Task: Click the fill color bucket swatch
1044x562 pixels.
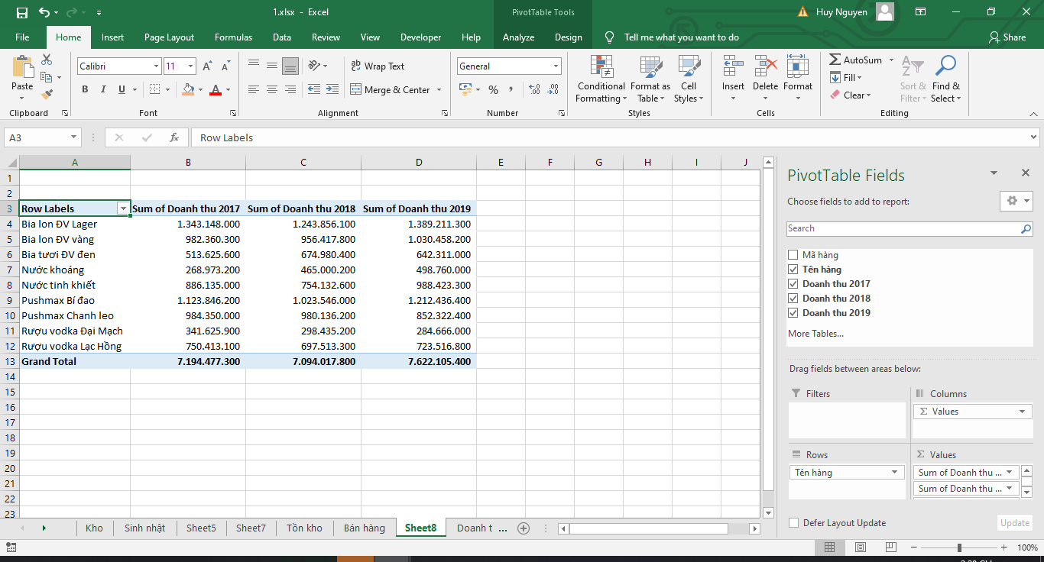Action: pyautogui.click(x=189, y=90)
